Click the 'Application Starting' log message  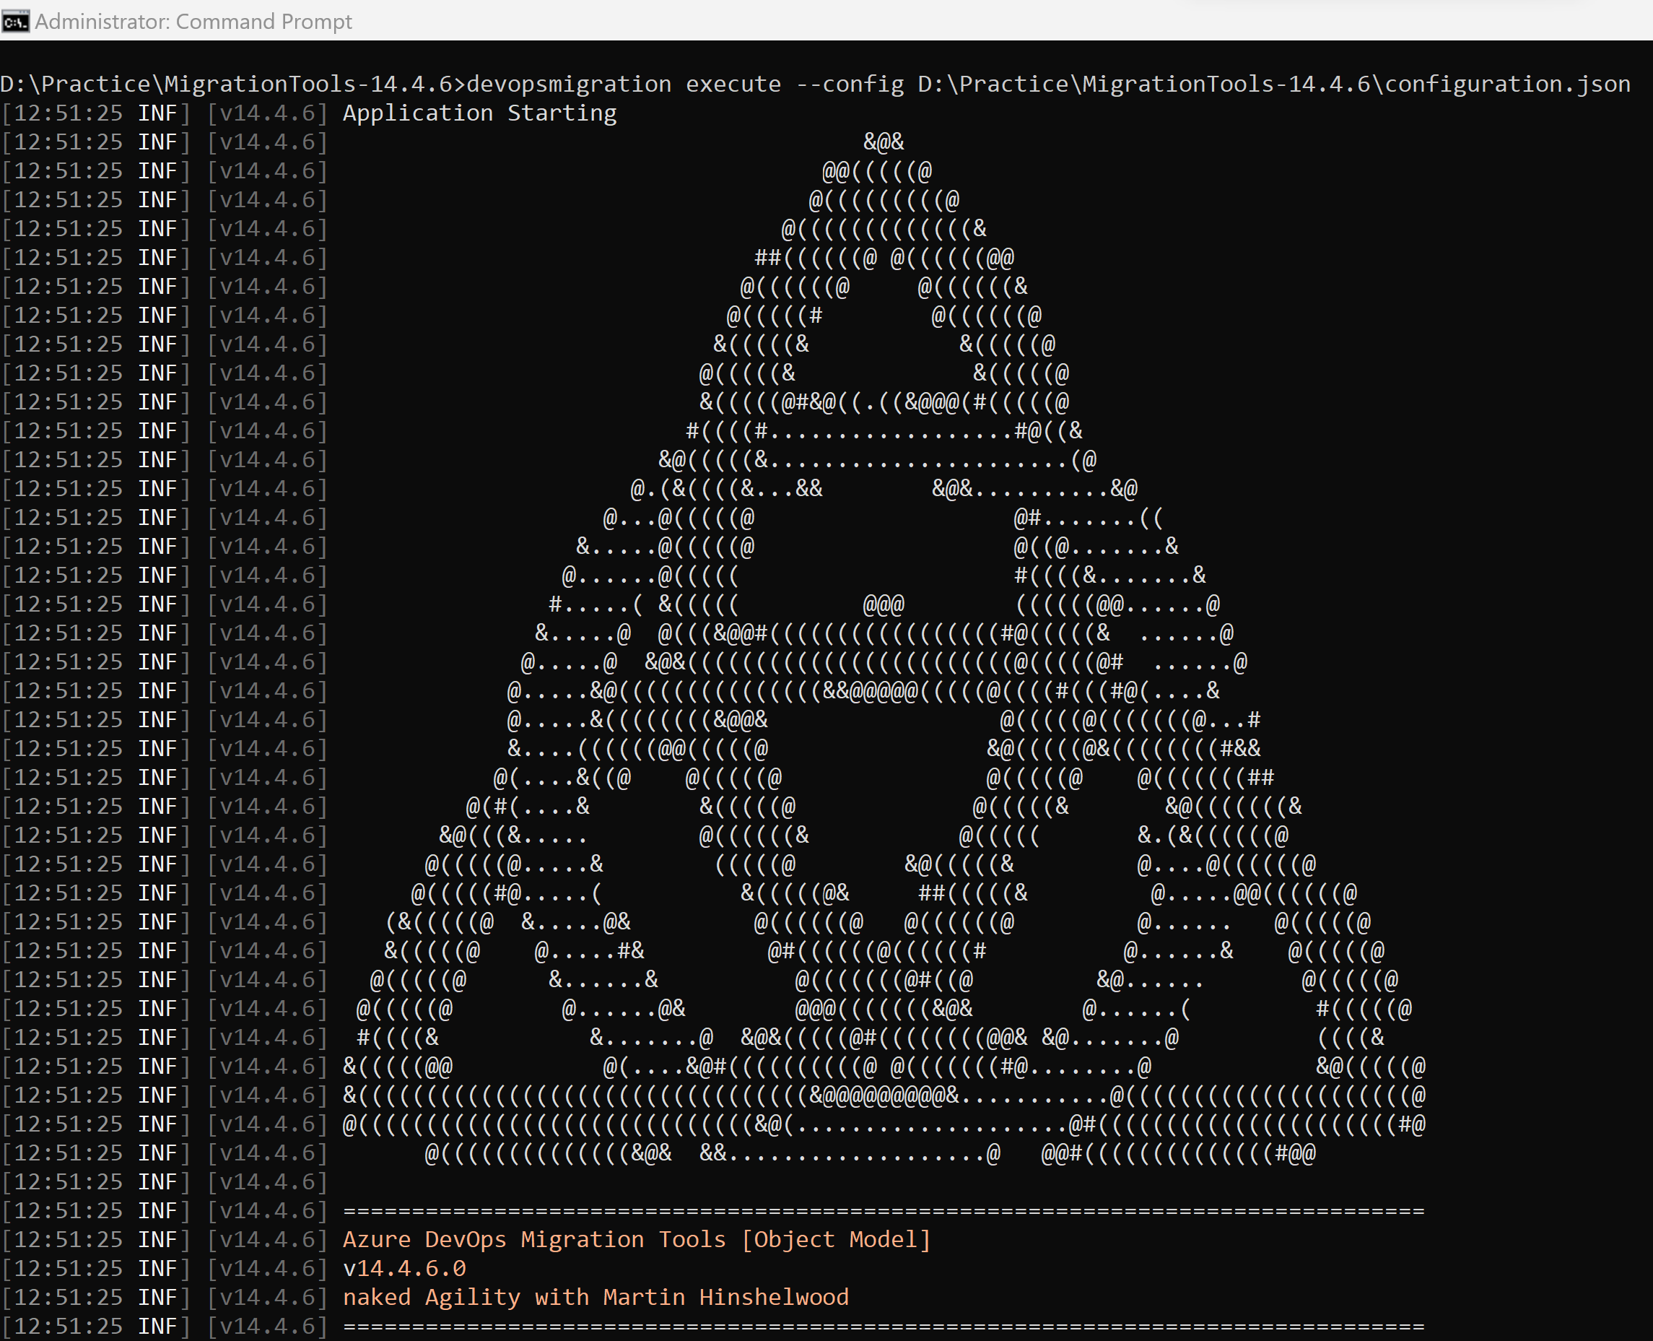[x=479, y=113]
